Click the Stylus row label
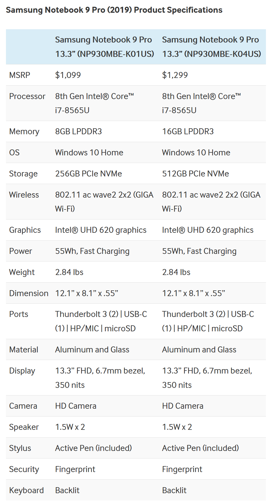Image resolution: width=270 pixels, height=501 pixels. click(x=20, y=448)
